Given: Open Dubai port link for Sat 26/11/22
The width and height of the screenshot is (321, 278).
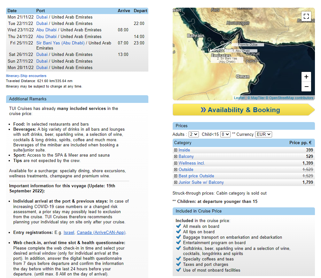Looking at the screenshot, I should [42, 55].
